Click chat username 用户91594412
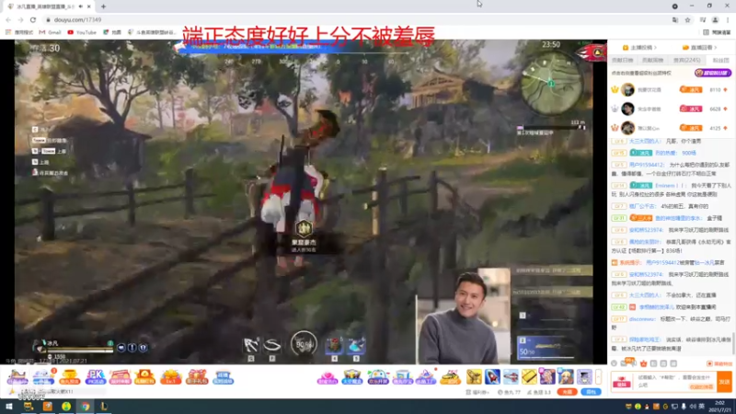 pos(647,165)
